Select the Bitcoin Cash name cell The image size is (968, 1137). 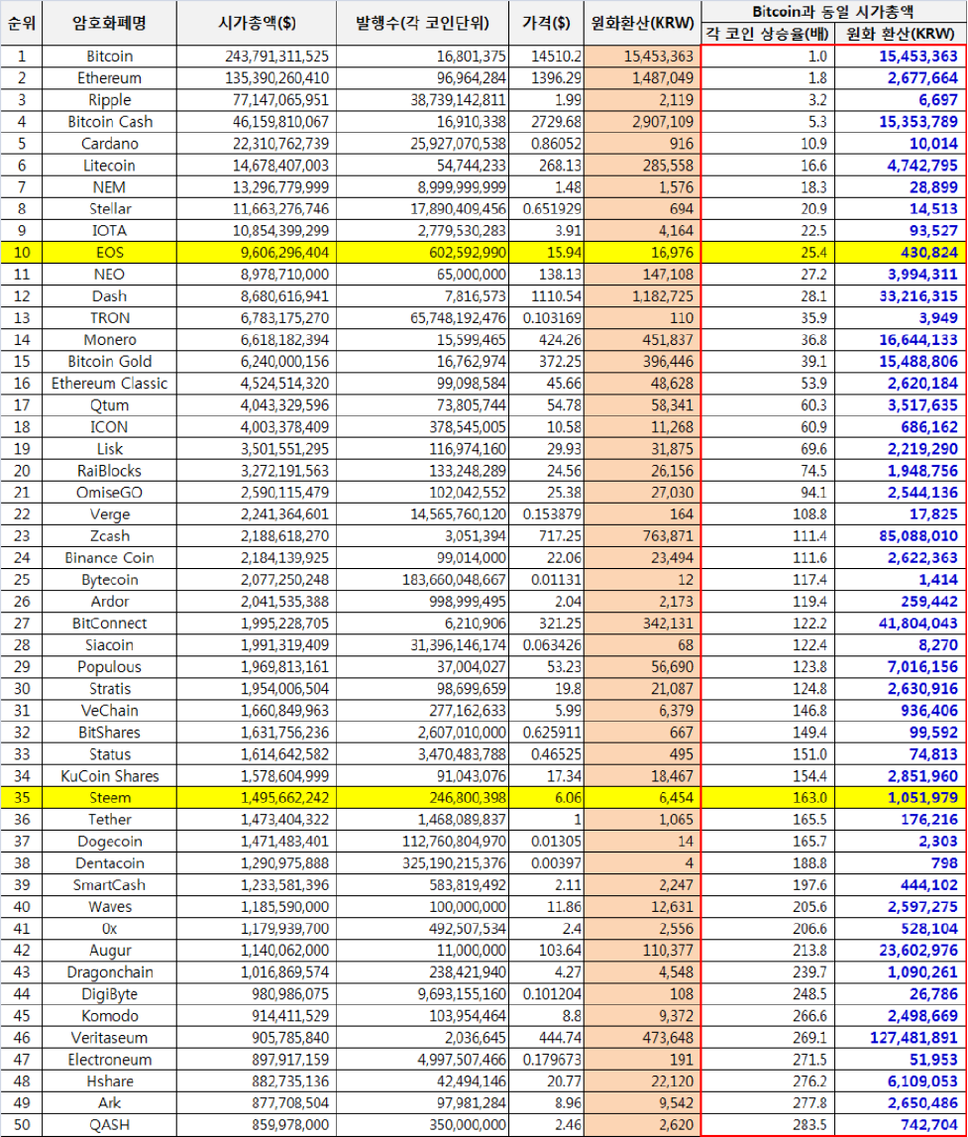(x=109, y=122)
